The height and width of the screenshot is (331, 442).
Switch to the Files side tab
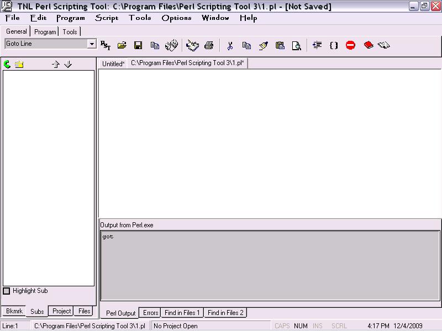click(84, 311)
